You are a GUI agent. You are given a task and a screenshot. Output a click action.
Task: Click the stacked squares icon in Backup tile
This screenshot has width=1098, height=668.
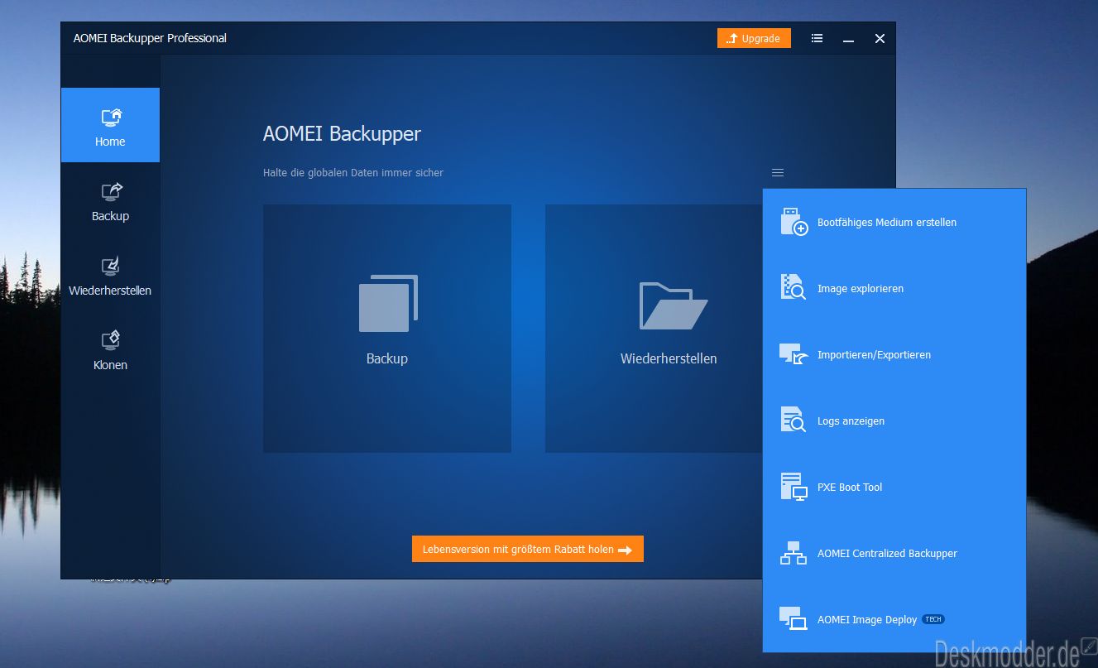(388, 303)
